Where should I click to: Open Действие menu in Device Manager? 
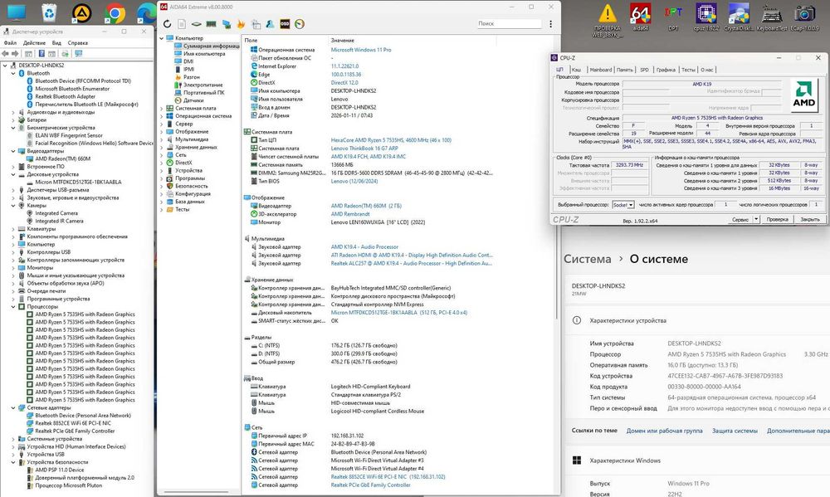pyautogui.click(x=34, y=43)
